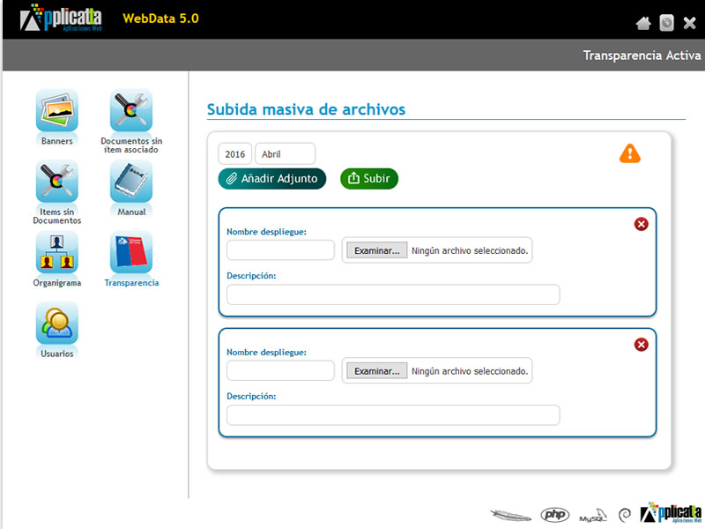Click first Examinar file browse button
Viewport: 705px width, 529px height.
376,250
